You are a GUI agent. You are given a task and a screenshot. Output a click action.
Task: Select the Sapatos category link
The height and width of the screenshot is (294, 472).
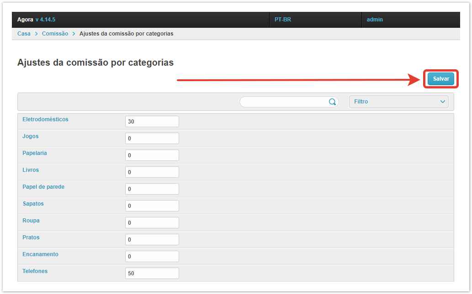click(33, 204)
